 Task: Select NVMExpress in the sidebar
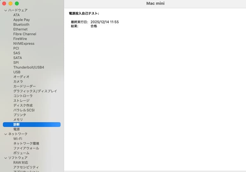coord(24,43)
